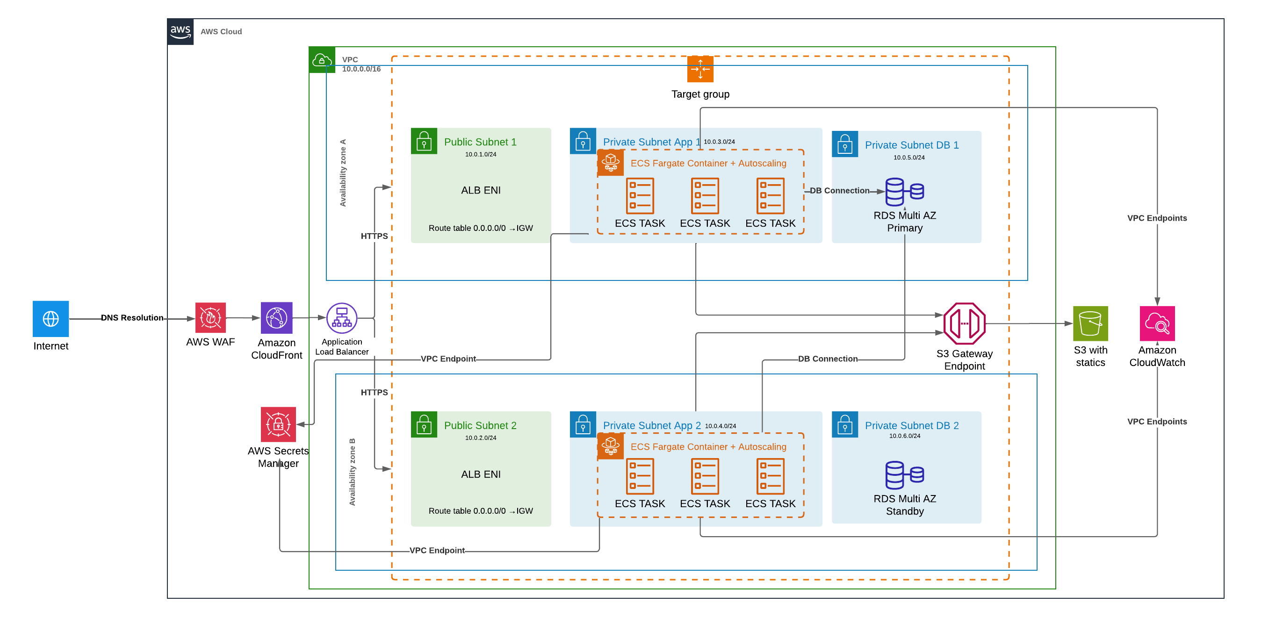
Task: Select the DB Connection label near RDS Primary
Action: (840, 191)
